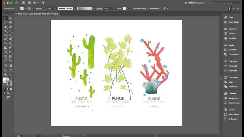Open Adobe Bridge via Br icon
The height and width of the screenshot is (137, 244).
pos(23,3)
